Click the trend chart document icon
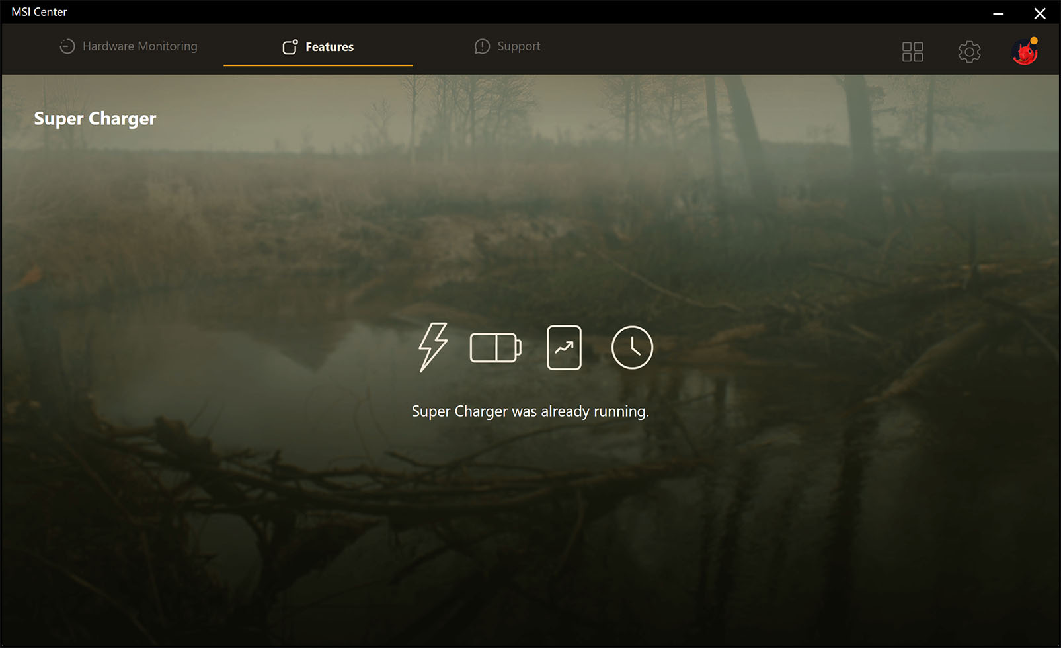Screen dimensions: 1061x648 (x=564, y=348)
